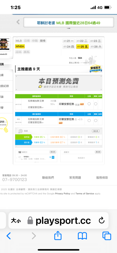Image resolution: width=117 pixels, height=253 pixels.
Task: Select the 賽馬 league tab
Action: click(x=27, y=52)
